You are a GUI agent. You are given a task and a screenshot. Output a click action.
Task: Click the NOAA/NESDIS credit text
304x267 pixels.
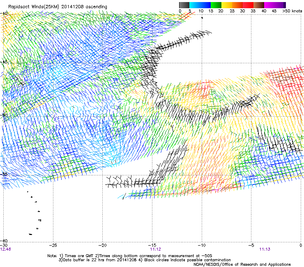click(x=242, y=265)
